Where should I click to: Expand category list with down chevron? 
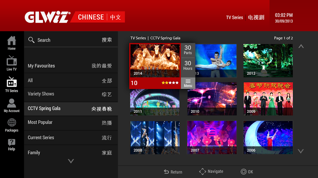(x=71, y=161)
